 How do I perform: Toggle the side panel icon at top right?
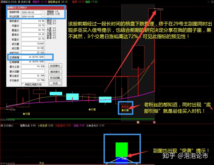pos(212,2)
